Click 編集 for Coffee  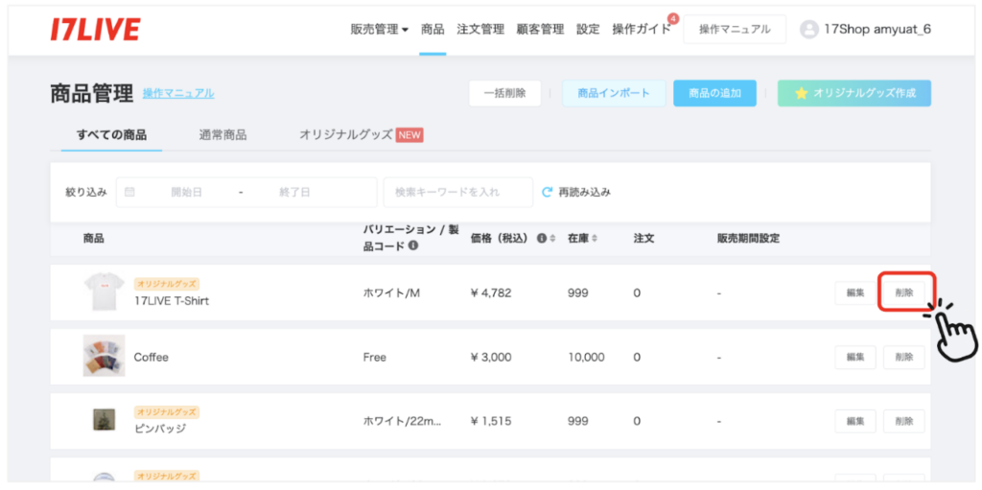click(x=855, y=357)
